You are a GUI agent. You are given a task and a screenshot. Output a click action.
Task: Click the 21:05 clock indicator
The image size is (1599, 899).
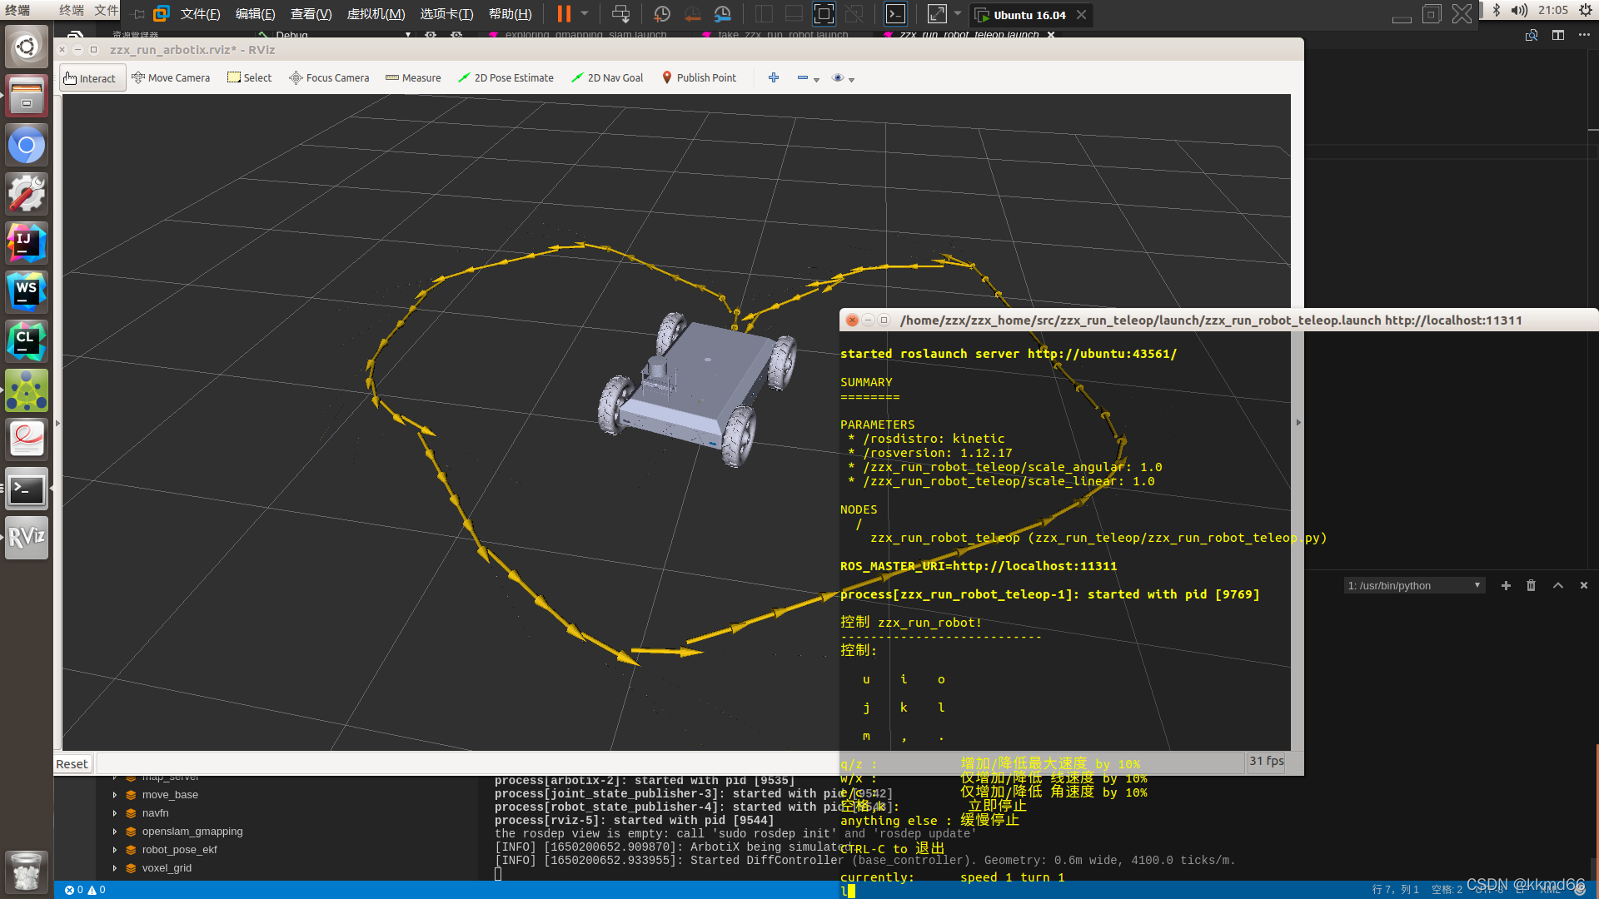coord(1553,10)
